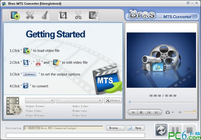Open the crop video tool
Screen dimensions: 201x140
pos(63,15)
